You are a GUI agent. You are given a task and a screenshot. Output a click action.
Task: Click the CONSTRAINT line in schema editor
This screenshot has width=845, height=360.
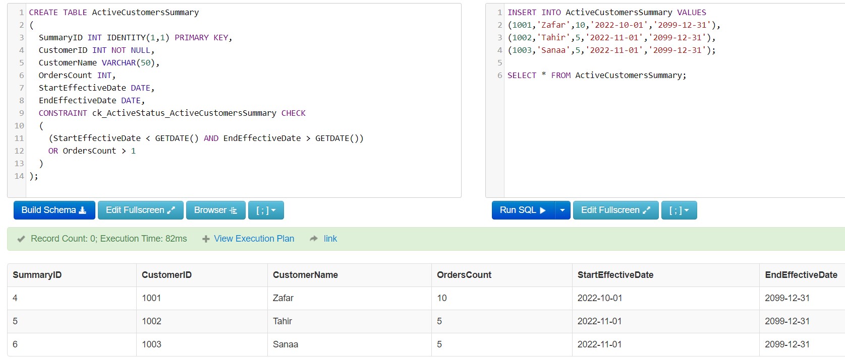coord(172,113)
